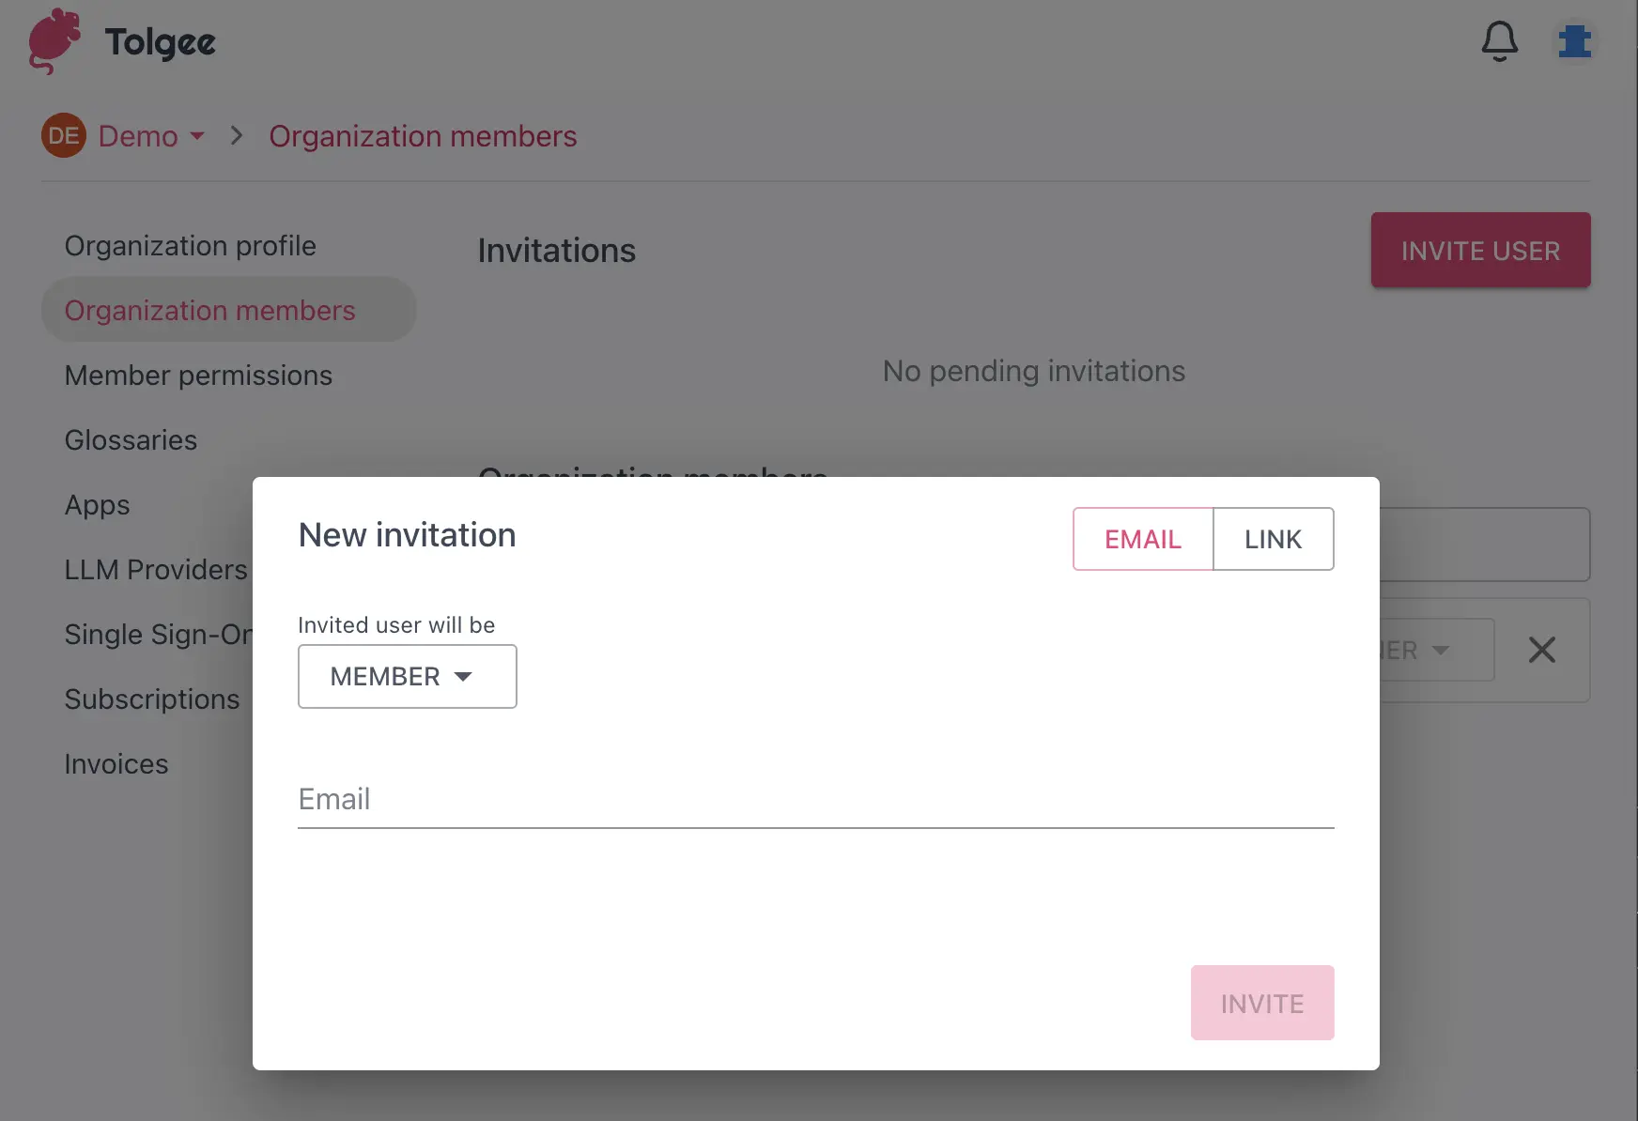This screenshot has height=1121, width=1638.
Task: Open the Subscriptions page
Action: [x=151, y=699]
